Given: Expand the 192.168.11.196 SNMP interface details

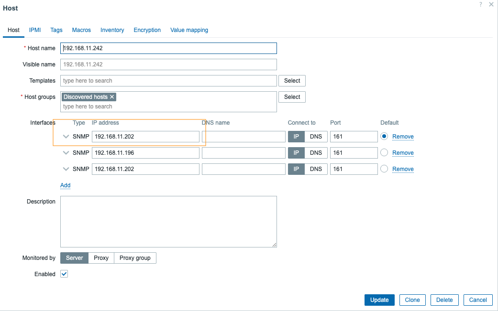Looking at the screenshot, I should (66, 153).
